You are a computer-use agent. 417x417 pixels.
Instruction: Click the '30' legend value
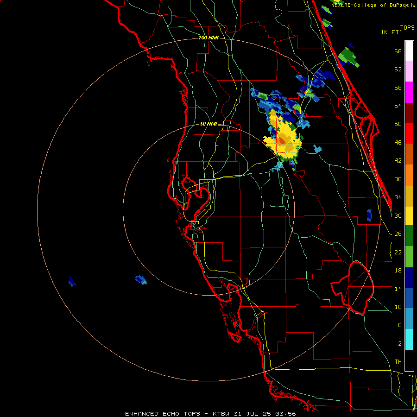(x=398, y=215)
